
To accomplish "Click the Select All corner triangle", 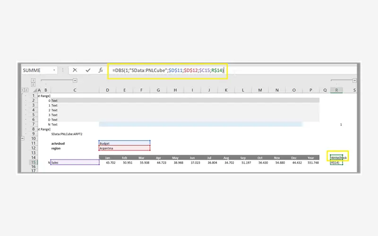I will tap(33, 90).
